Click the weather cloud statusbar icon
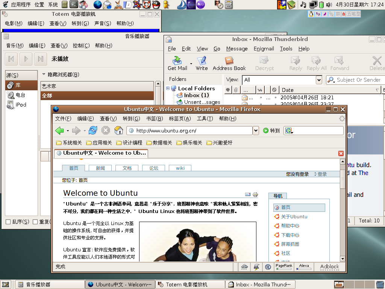 click(244, 267)
